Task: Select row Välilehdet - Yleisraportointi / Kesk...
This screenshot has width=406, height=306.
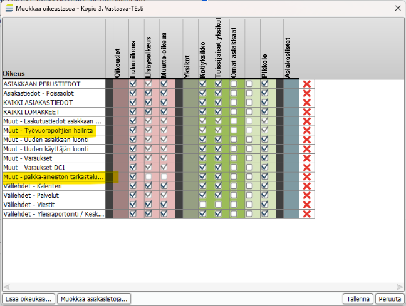Action: (54, 214)
